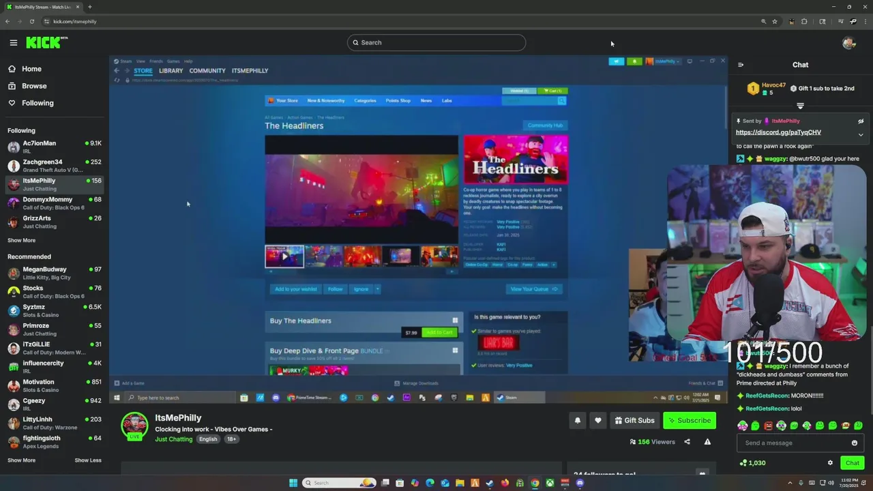873x491 pixels.
Task: Open Firefox from the Windows taskbar
Action: click(x=505, y=483)
